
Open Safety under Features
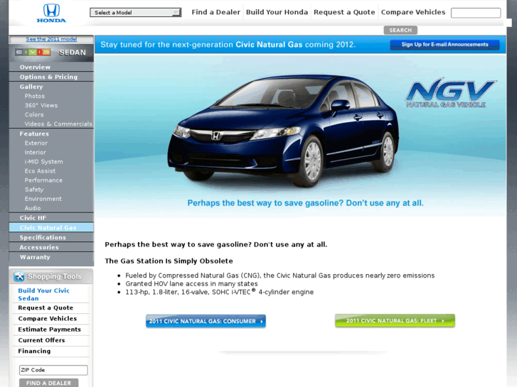(x=34, y=190)
